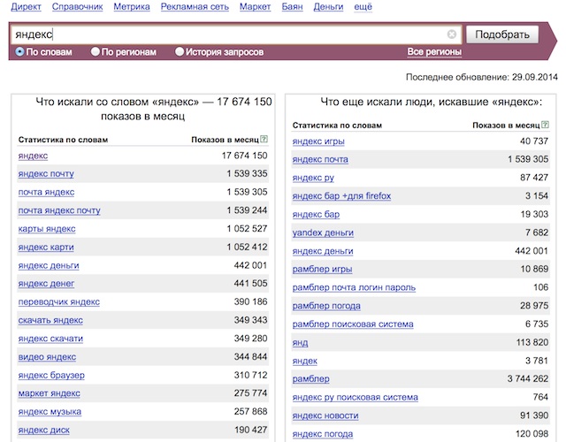Clear the search field with the x icon
Screen dimensions: 566x442
[452, 34]
